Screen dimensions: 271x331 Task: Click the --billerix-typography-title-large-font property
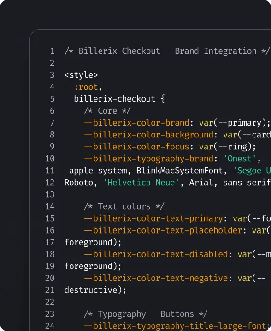[x=175, y=326]
